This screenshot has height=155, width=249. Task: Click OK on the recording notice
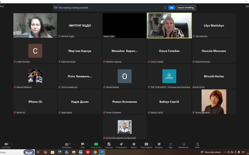(172, 7)
